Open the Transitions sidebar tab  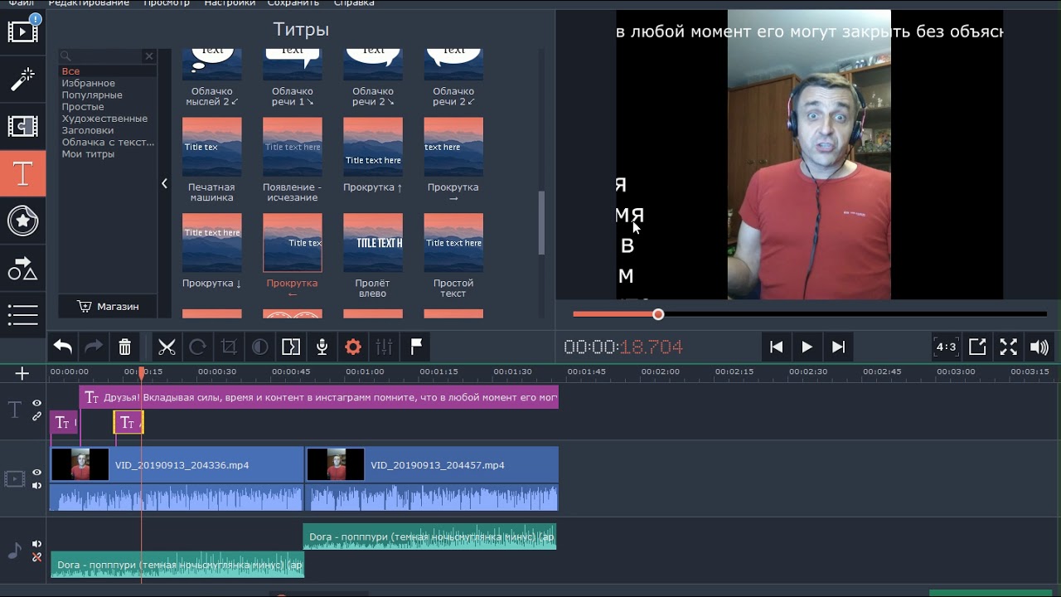(x=22, y=126)
